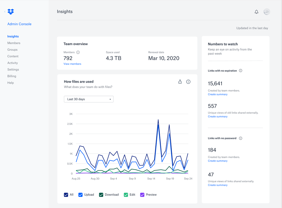Click the Dropbox logo icon

(x=11, y=12)
